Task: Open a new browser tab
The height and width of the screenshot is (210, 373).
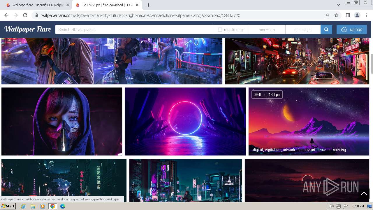Action: tap(148, 5)
